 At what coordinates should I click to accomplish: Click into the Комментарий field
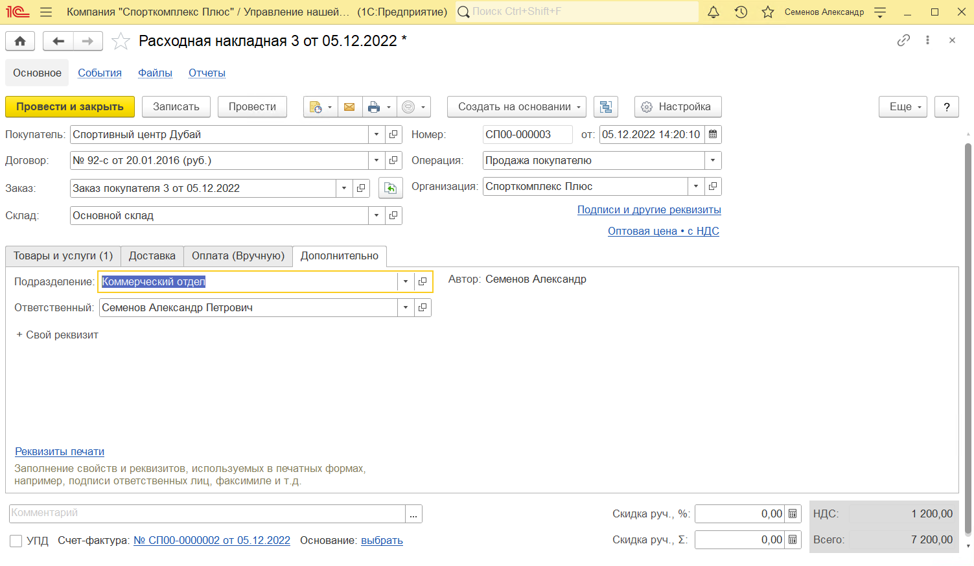click(207, 513)
